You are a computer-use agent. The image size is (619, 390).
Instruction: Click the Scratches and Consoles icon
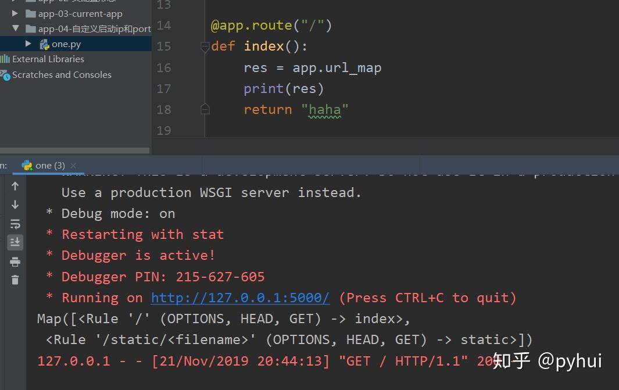[x=5, y=75]
